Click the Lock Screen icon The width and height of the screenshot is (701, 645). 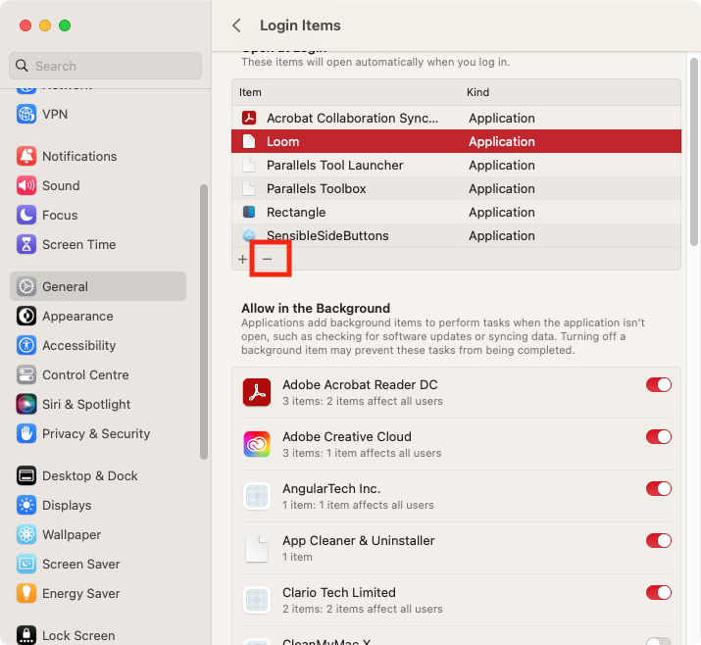(26, 635)
